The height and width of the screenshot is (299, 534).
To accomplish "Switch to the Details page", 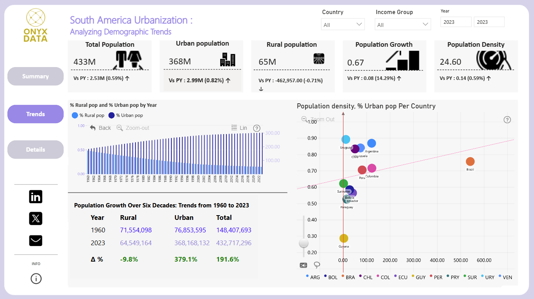I will 36,150.
